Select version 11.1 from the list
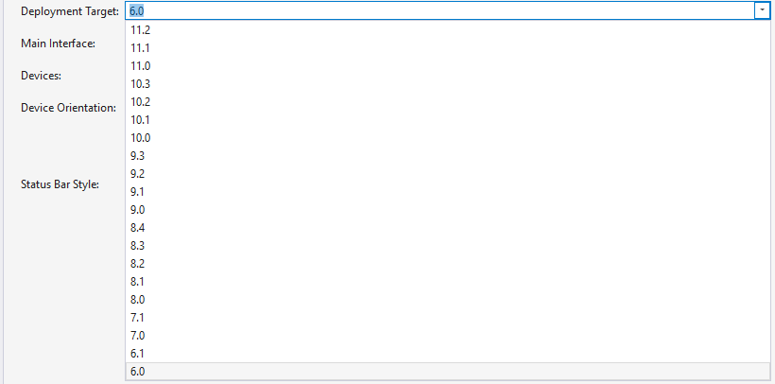The image size is (775, 384). pos(141,48)
